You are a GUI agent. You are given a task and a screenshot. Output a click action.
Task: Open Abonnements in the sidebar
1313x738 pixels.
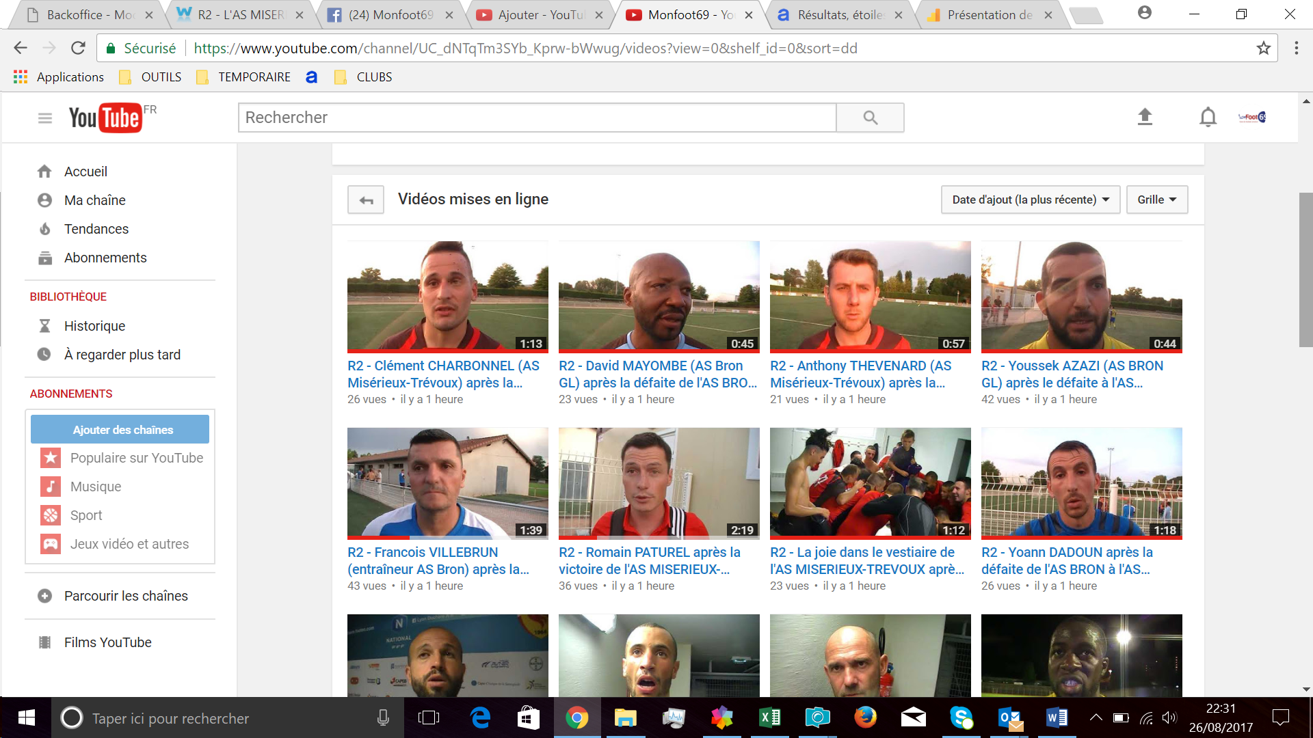coord(105,258)
